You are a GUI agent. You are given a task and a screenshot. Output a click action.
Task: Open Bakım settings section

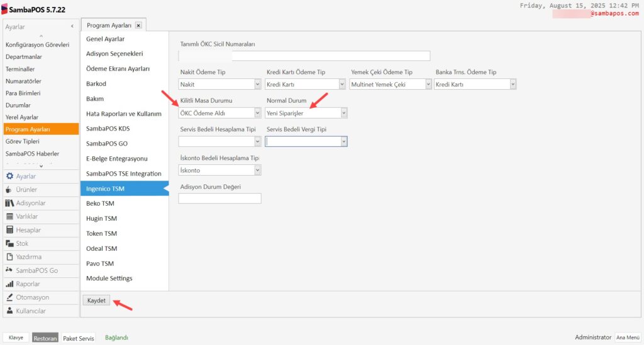tap(125, 98)
